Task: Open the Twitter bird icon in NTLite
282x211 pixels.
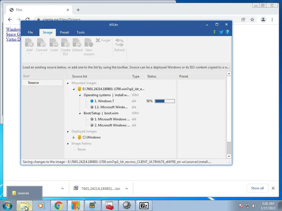Action: click(x=221, y=32)
